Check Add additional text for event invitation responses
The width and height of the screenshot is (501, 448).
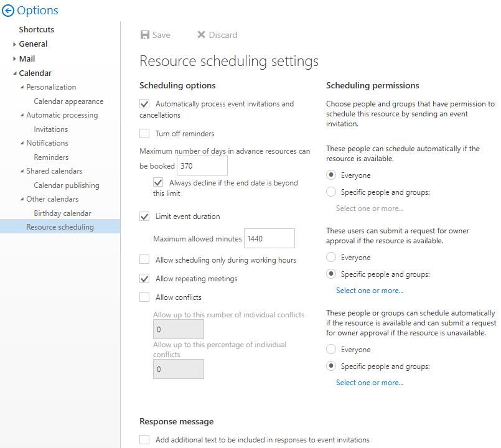[144, 439]
